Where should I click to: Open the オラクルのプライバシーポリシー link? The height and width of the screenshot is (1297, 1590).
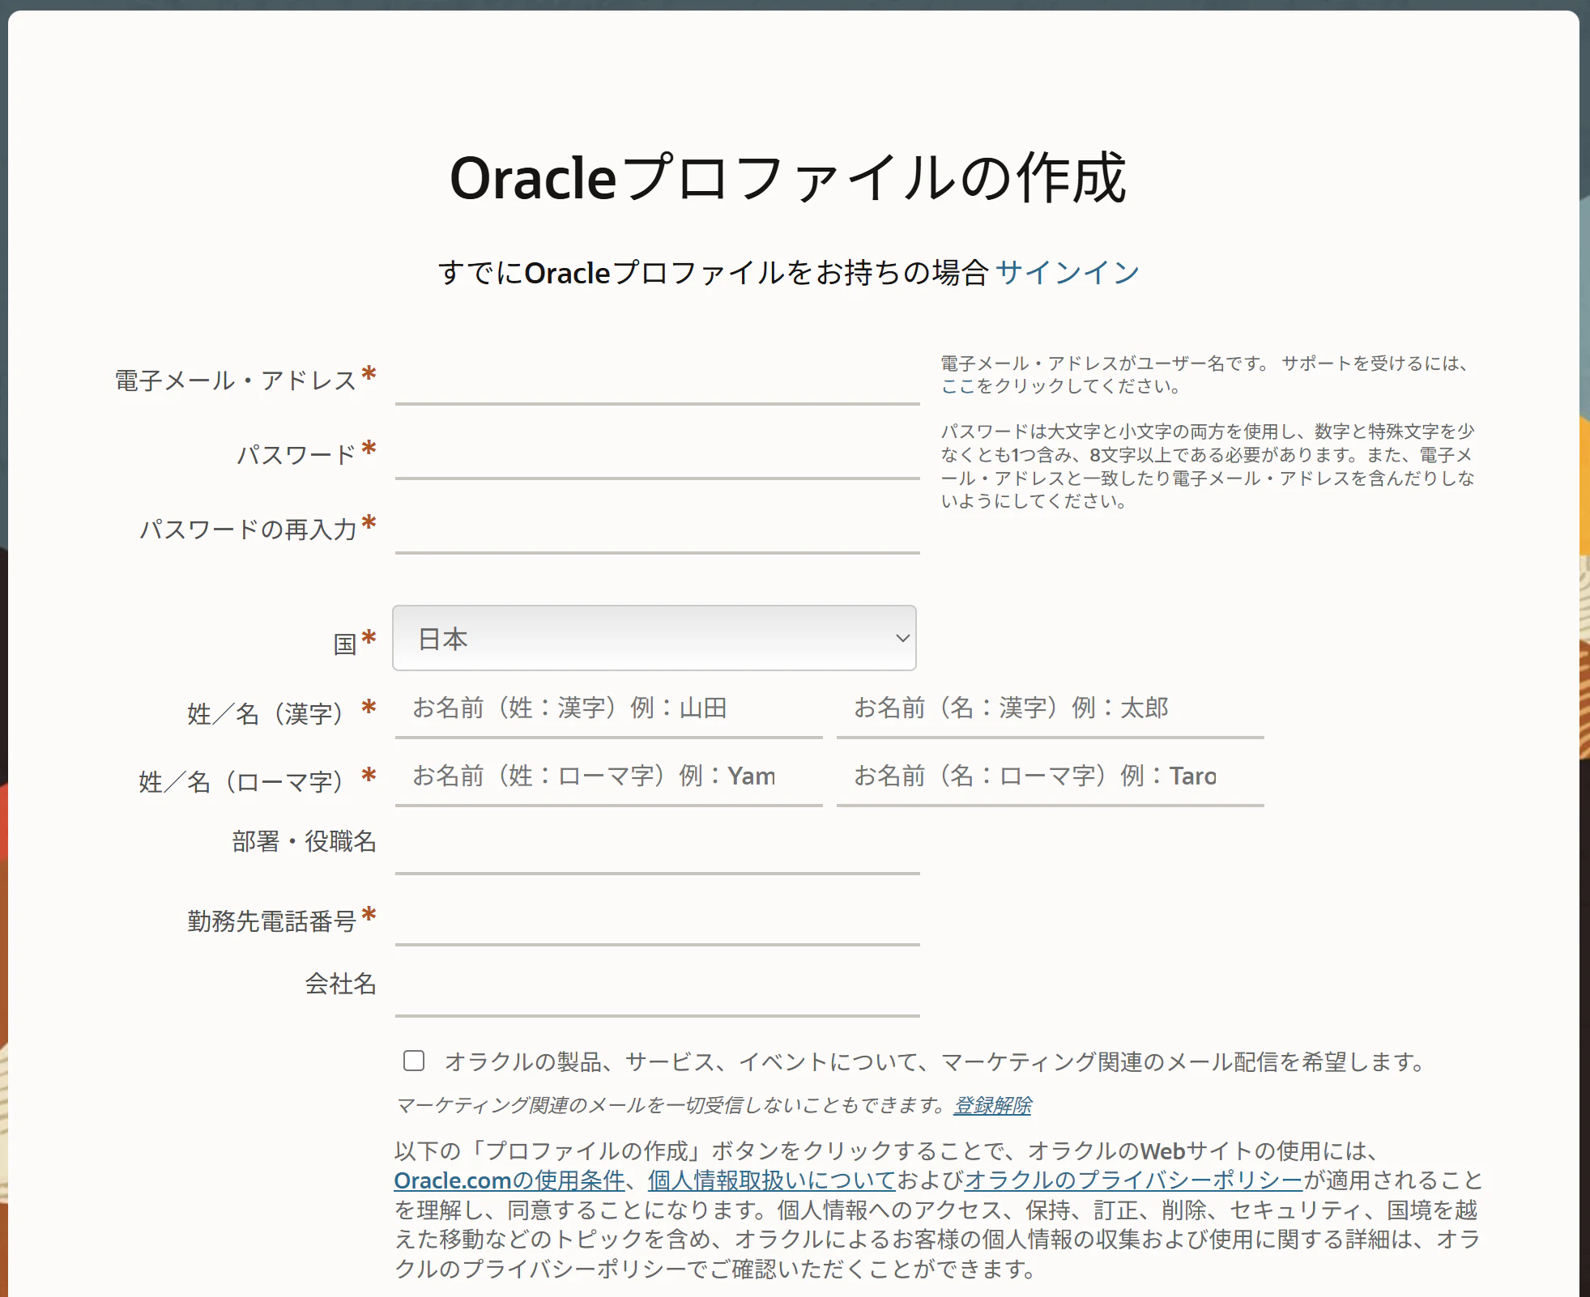click(x=1134, y=1180)
